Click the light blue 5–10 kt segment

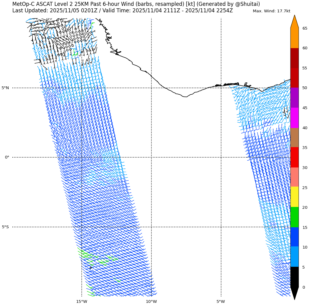(x=295, y=257)
